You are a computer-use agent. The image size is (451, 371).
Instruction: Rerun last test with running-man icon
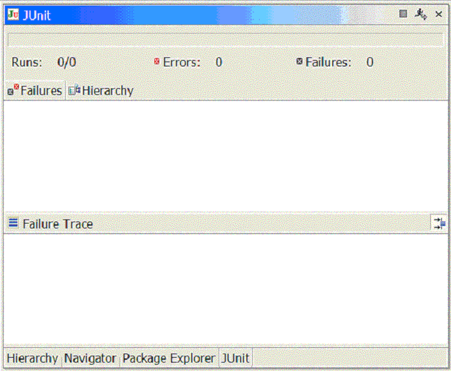click(420, 14)
